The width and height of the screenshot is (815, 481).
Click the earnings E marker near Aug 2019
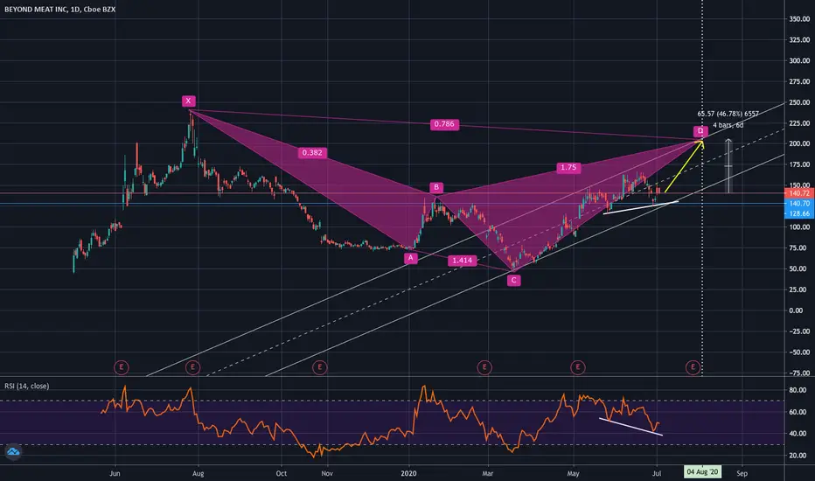point(193,367)
